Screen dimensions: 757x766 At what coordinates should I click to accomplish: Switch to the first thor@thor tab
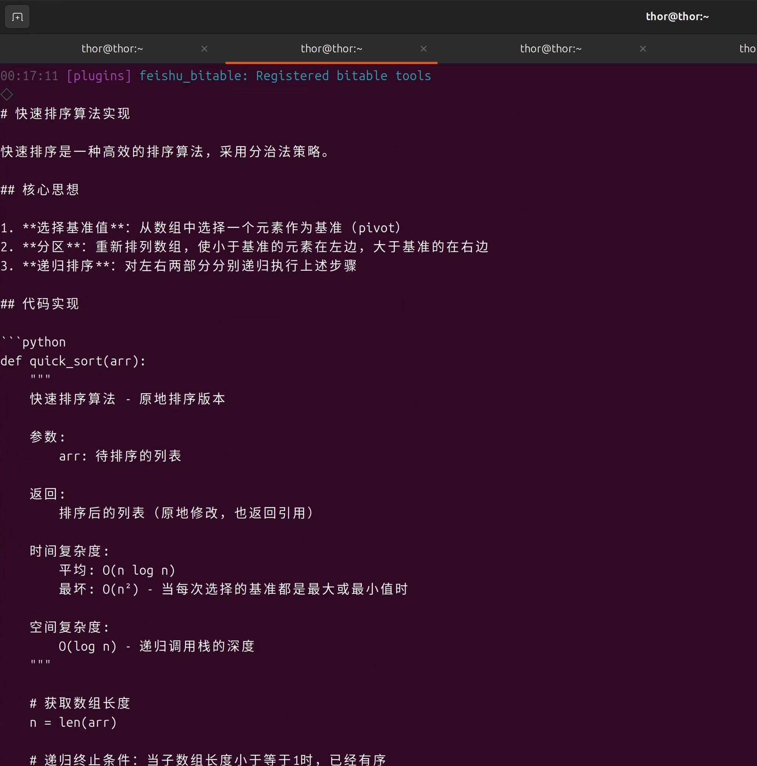point(112,49)
